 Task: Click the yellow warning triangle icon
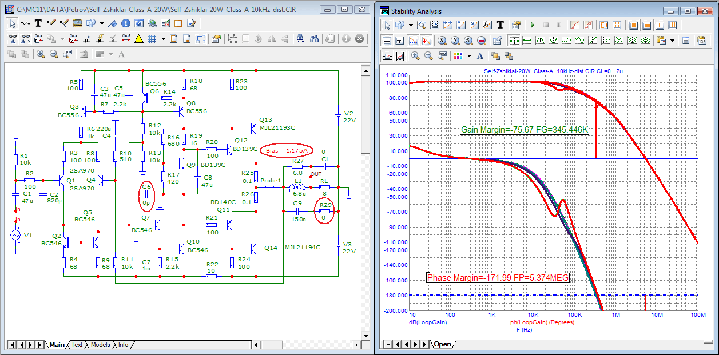[x=138, y=39]
